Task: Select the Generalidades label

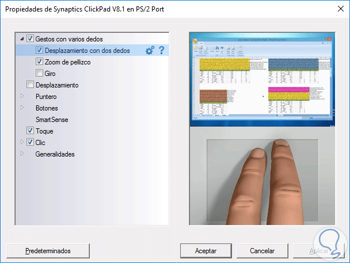Action: pyautogui.click(x=55, y=154)
